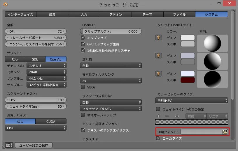
Task: Flip the weight paint color ramp
Action: [x=177, y=116]
